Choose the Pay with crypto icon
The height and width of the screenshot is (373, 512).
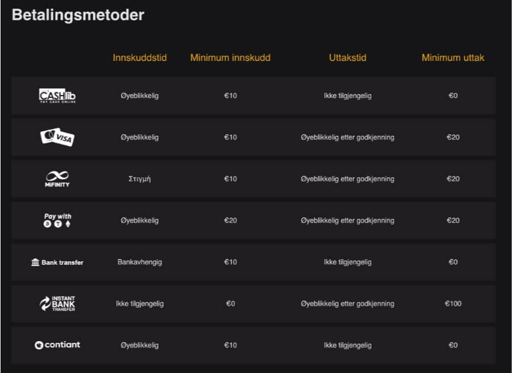point(57,220)
